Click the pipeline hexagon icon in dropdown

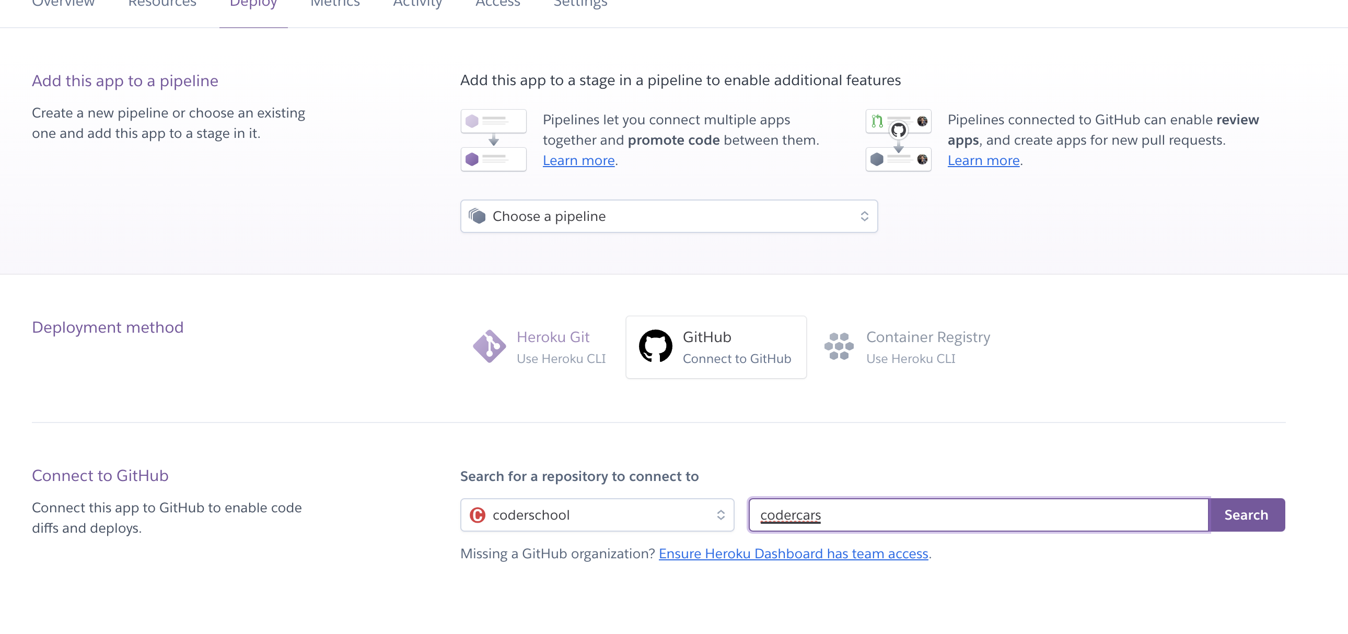point(477,216)
